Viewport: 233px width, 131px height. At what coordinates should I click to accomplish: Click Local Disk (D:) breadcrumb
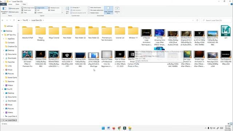(36, 20)
